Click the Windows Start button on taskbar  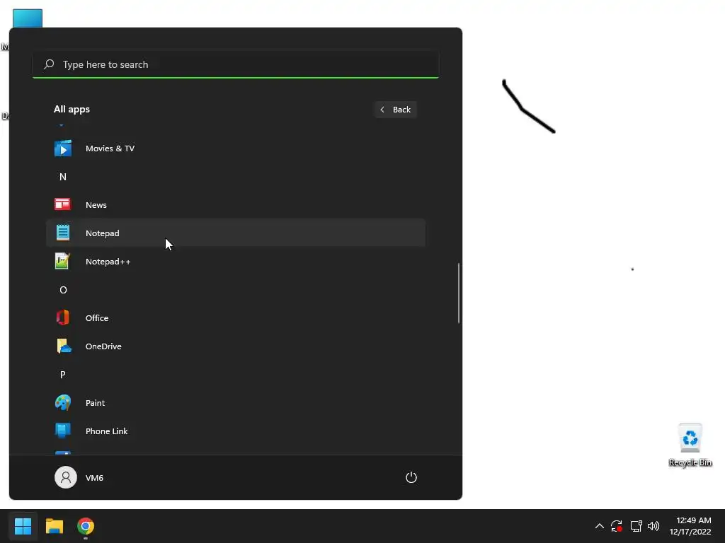click(23, 526)
